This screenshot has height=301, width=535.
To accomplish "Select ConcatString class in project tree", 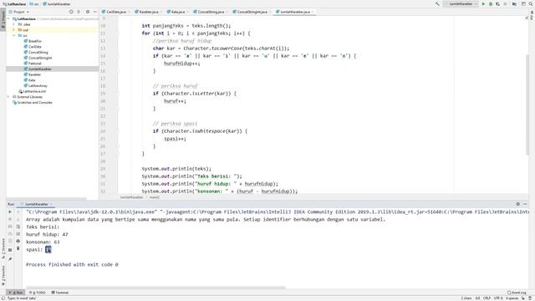I will click(x=36, y=52).
